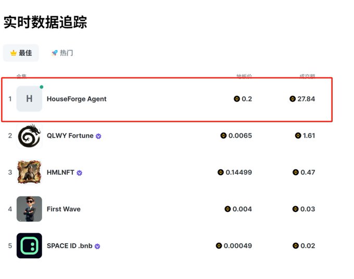The width and height of the screenshot is (354, 279).
Task: Click the 实时数据追踪 heading
Action: 45,22
